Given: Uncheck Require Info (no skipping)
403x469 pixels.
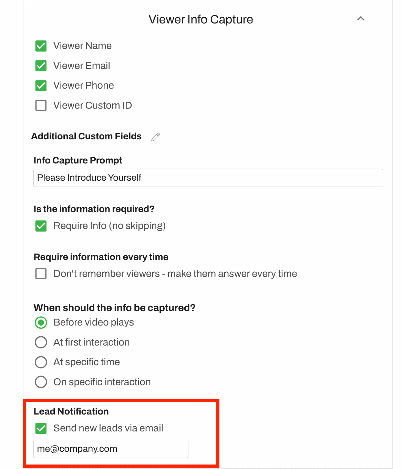Looking at the screenshot, I should point(41,226).
